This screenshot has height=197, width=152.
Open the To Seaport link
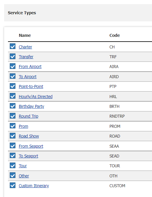pyautogui.click(x=28, y=156)
